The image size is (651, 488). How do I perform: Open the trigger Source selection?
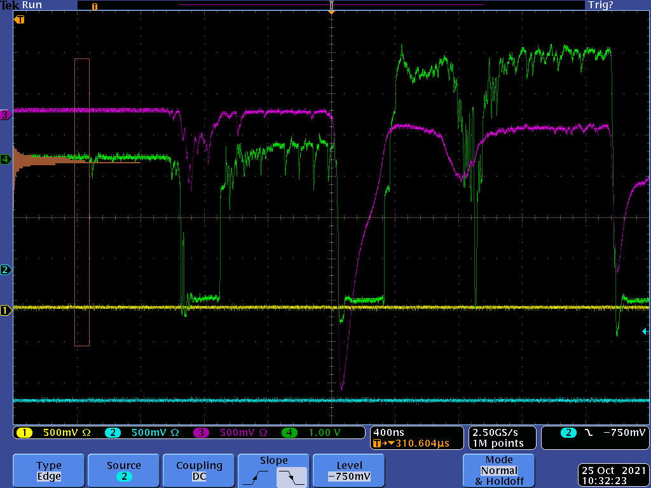[124, 471]
